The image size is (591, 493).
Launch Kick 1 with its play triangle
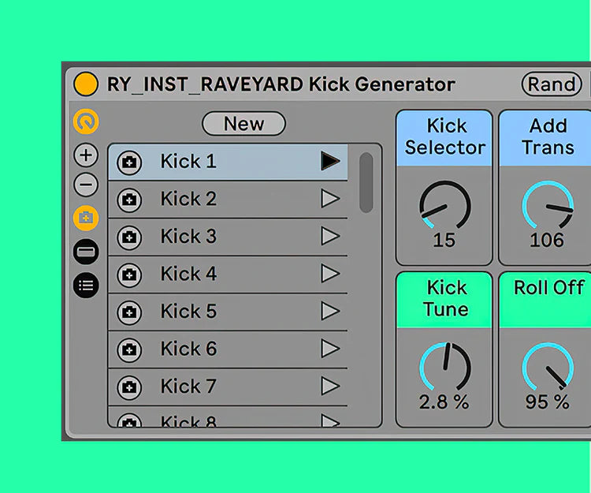point(330,161)
